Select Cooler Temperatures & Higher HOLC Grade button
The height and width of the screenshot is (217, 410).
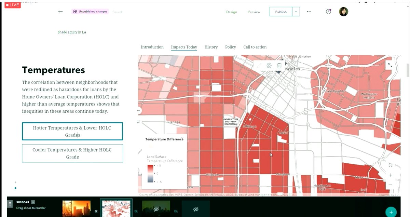click(72, 153)
